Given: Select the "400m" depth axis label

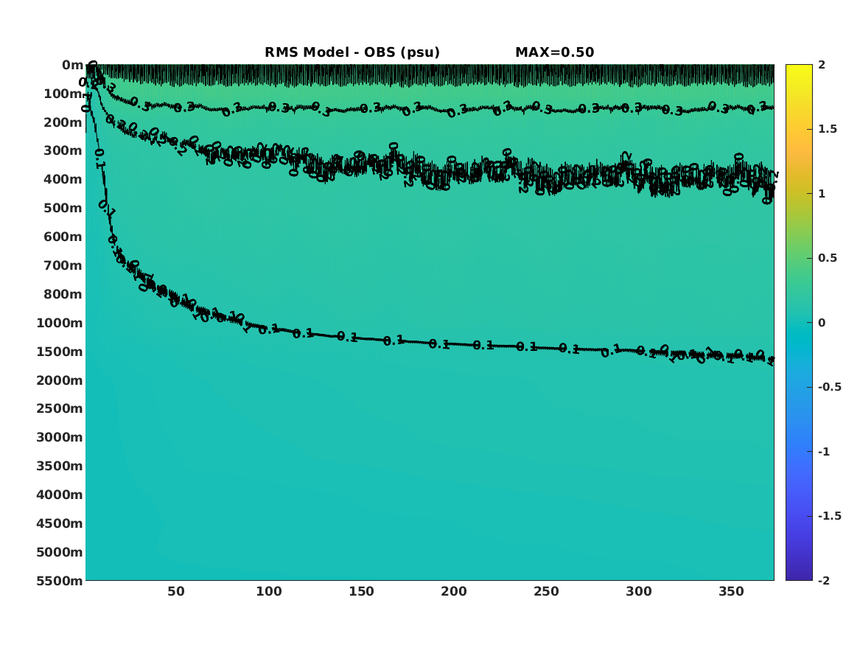Looking at the screenshot, I should (63, 179).
